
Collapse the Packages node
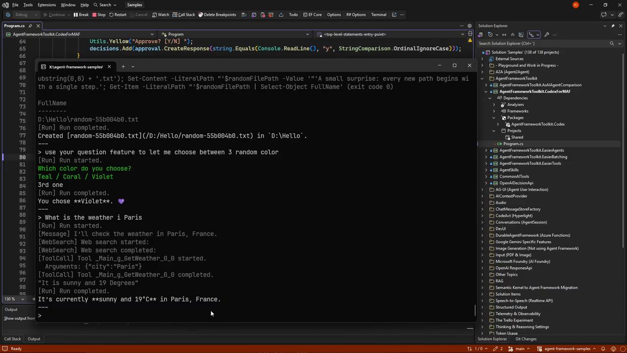pyautogui.click(x=494, y=118)
